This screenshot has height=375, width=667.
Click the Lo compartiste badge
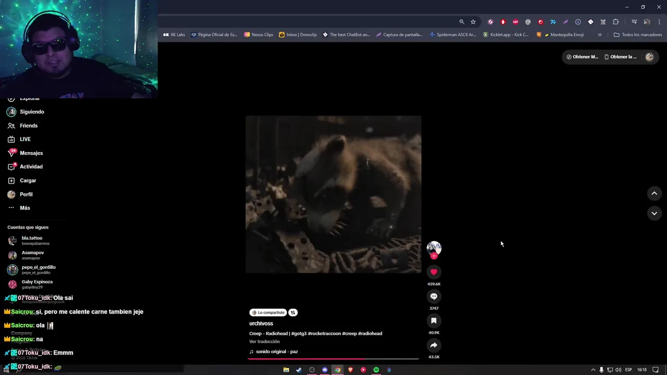pos(268,312)
